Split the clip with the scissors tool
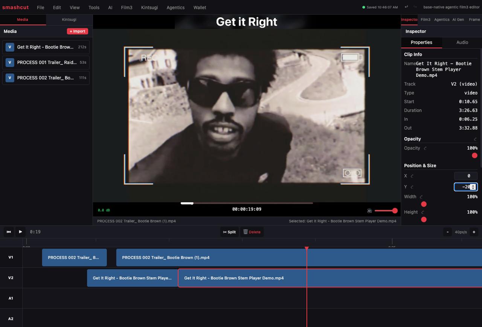This screenshot has height=327, width=482. 229,232
